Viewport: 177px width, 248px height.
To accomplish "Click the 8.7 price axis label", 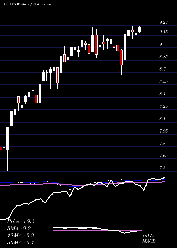I will [x=162, y=69].
